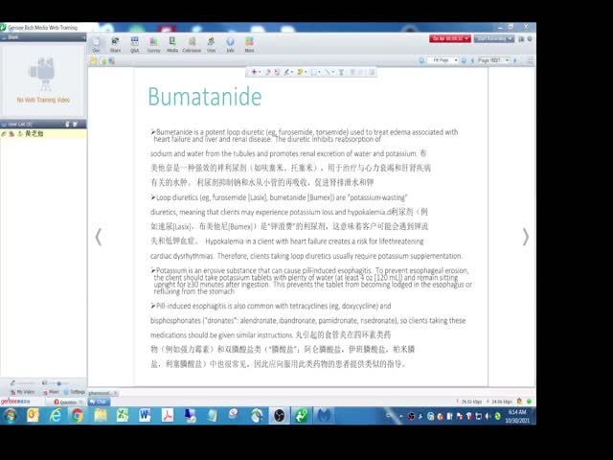Select the highlighter annotation tool

click(301, 72)
